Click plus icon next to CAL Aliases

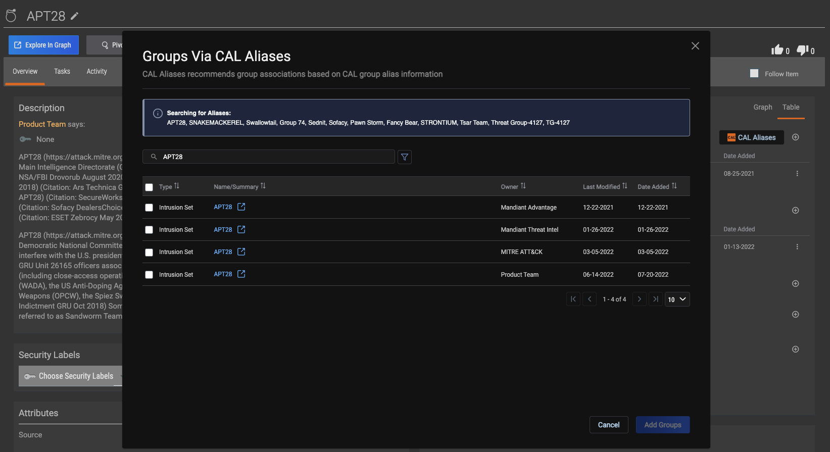796,137
